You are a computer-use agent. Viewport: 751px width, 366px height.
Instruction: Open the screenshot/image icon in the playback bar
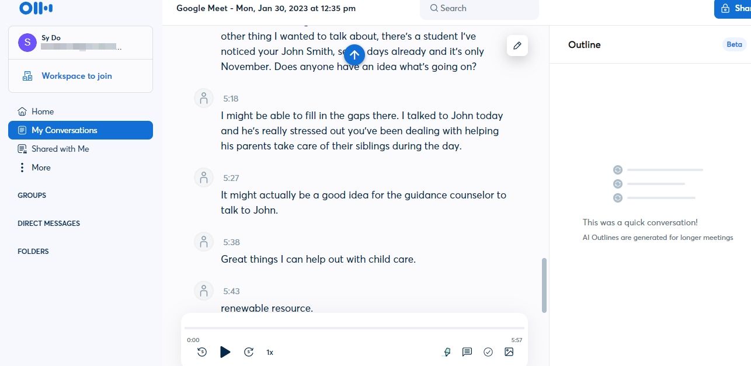pyautogui.click(x=509, y=352)
